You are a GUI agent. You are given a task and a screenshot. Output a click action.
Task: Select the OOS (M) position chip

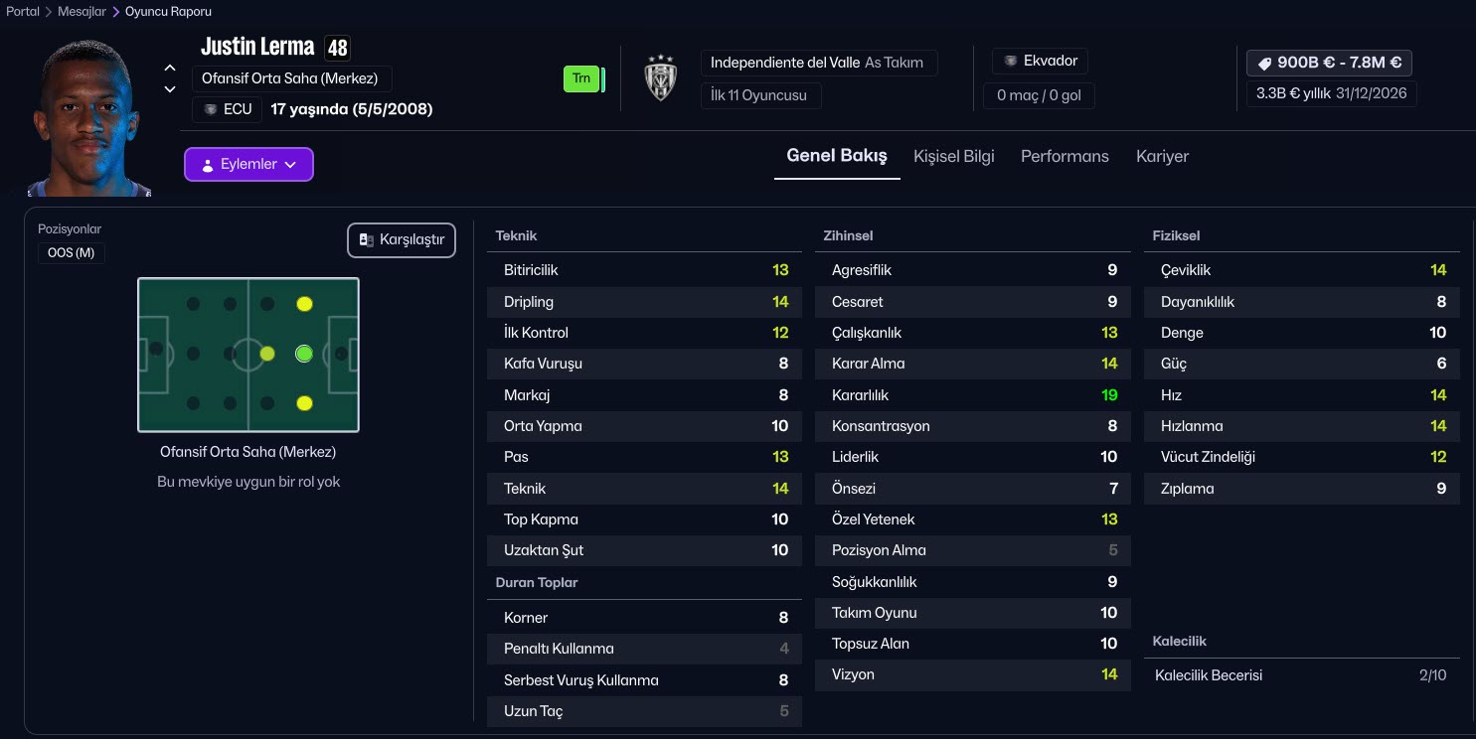pyautogui.click(x=71, y=253)
